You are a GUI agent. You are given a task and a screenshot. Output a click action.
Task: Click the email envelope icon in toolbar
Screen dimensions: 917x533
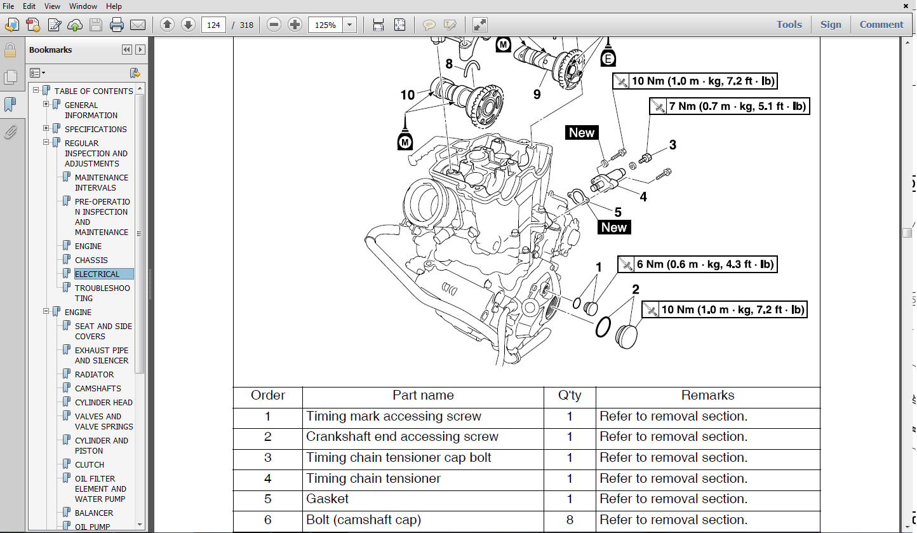(x=138, y=25)
